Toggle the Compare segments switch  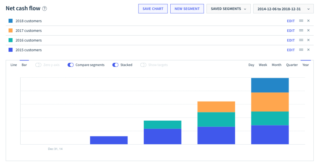[71, 65]
